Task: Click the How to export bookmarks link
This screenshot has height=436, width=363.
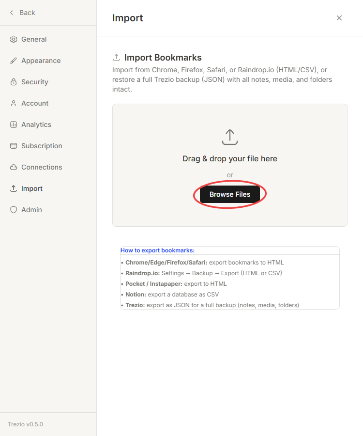Action: [157, 250]
